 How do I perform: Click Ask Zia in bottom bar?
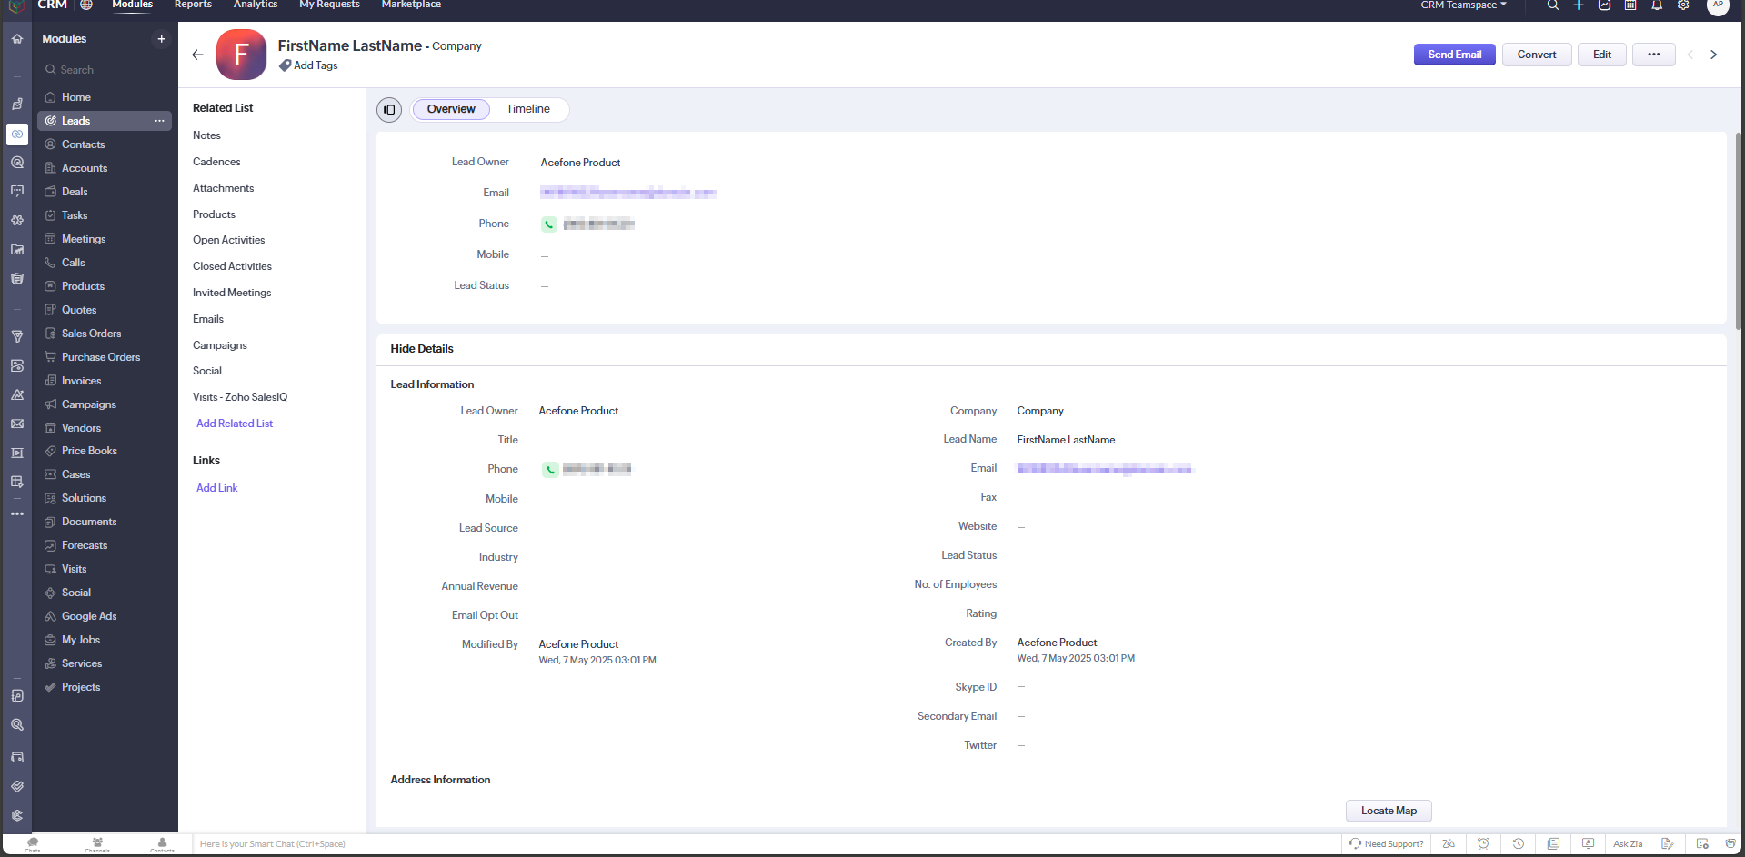1628,844
